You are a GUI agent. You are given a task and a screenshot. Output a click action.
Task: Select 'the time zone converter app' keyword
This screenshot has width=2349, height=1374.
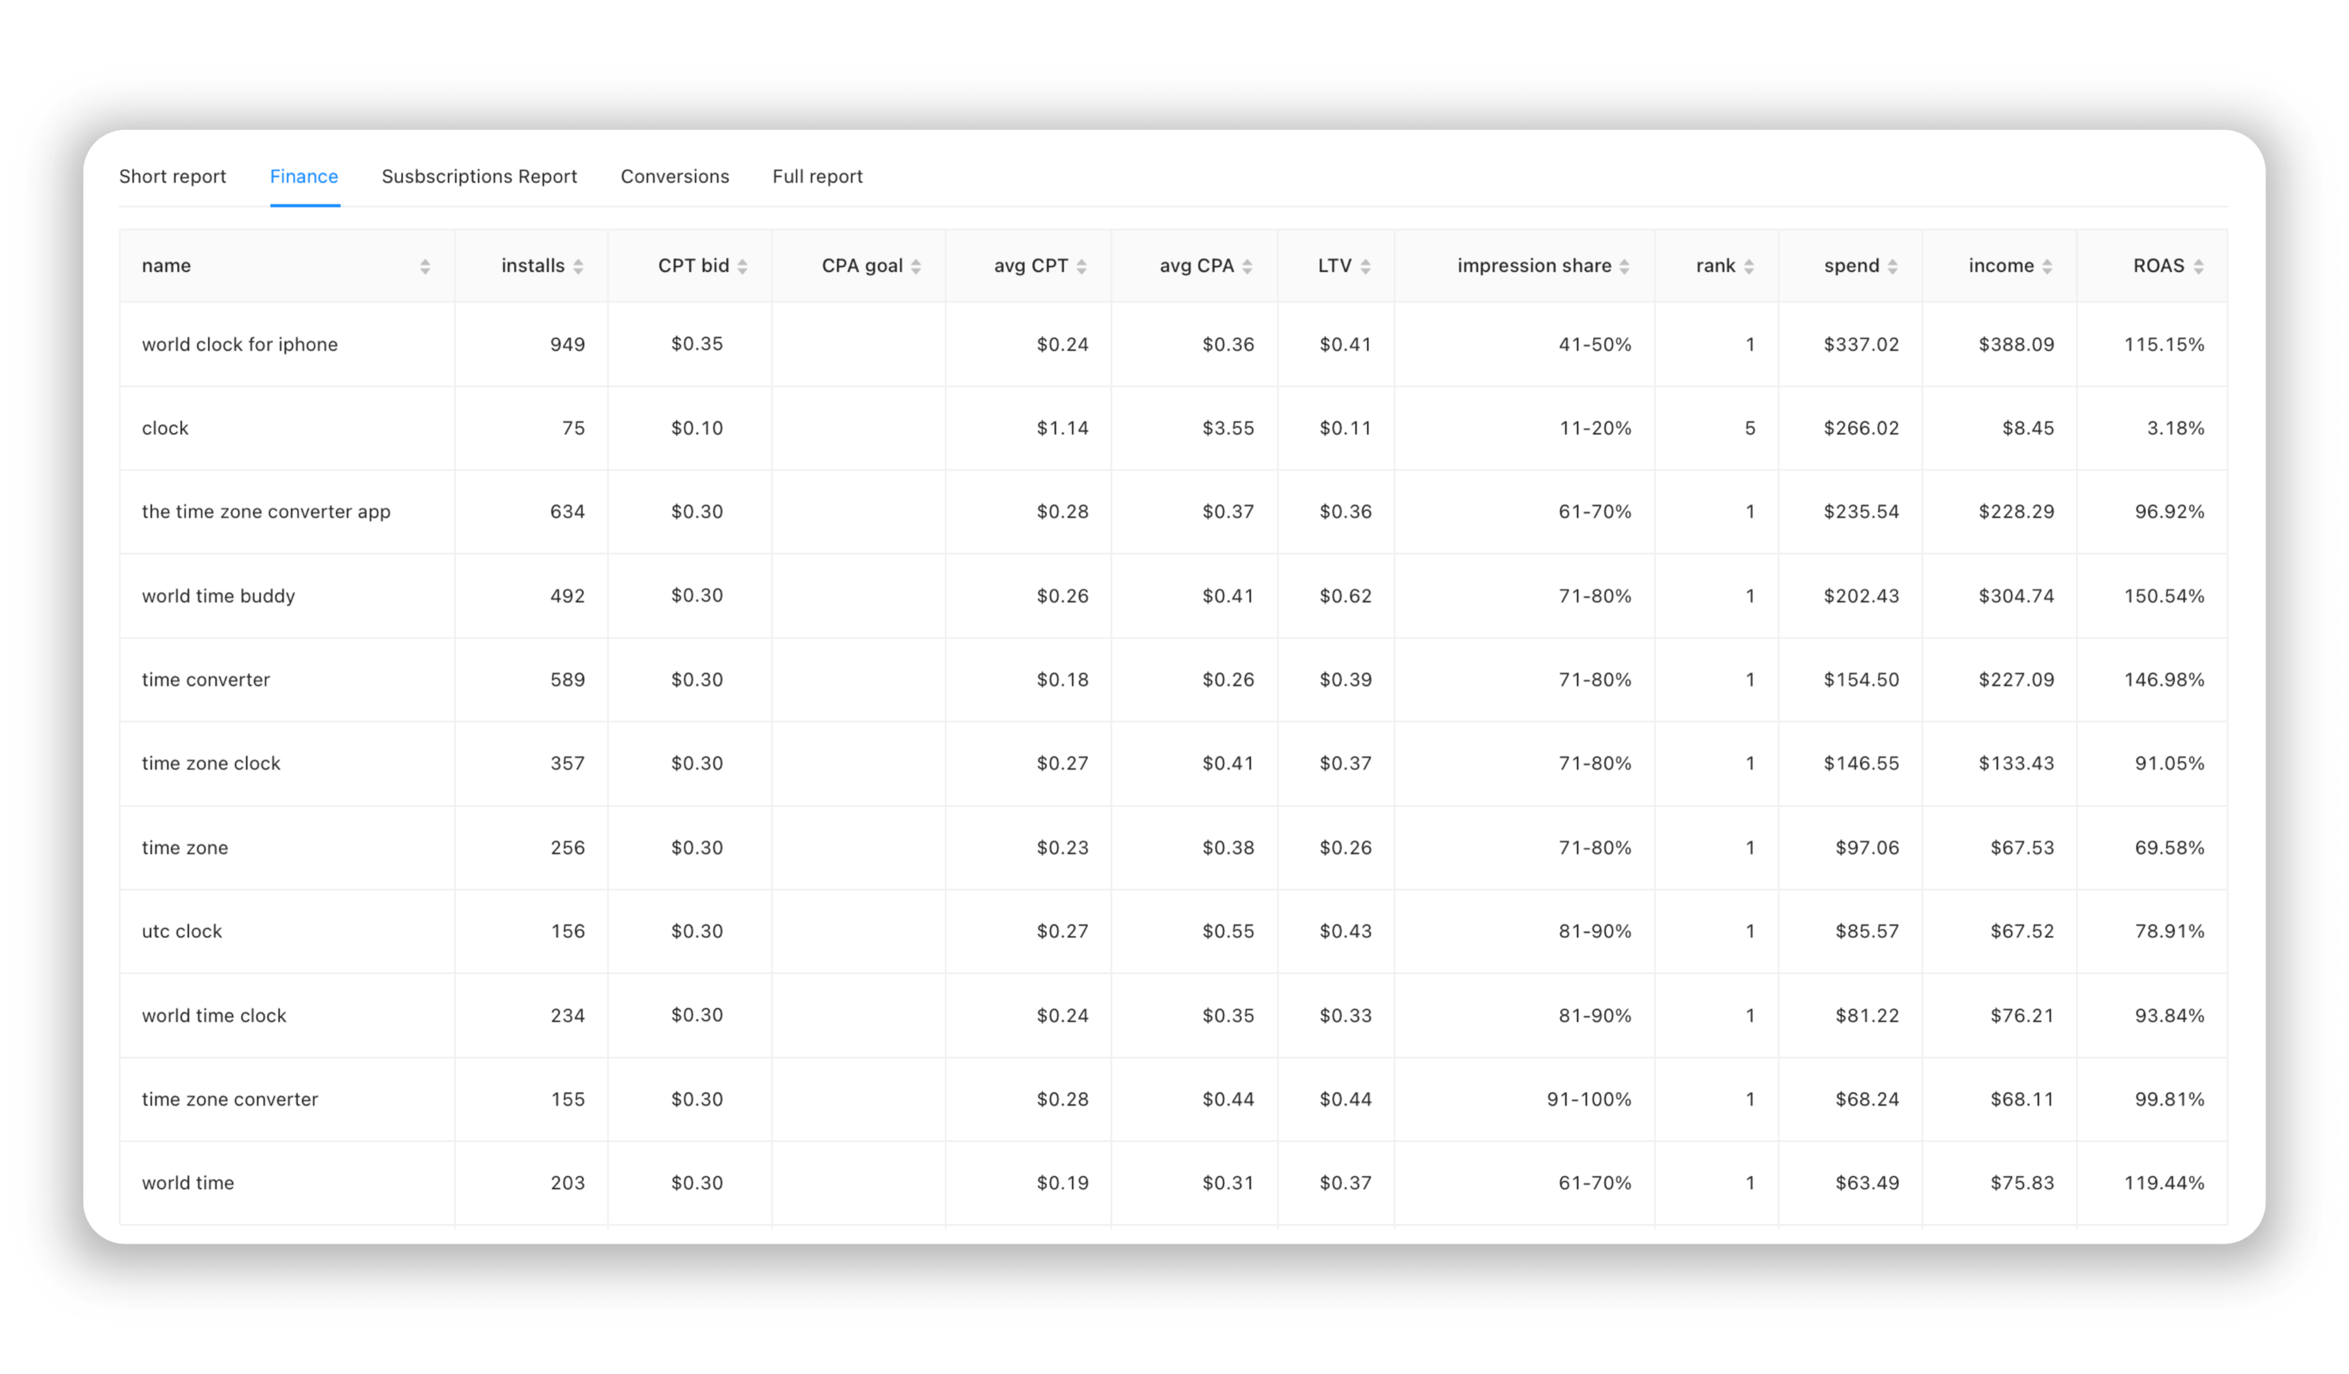(x=266, y=512)
